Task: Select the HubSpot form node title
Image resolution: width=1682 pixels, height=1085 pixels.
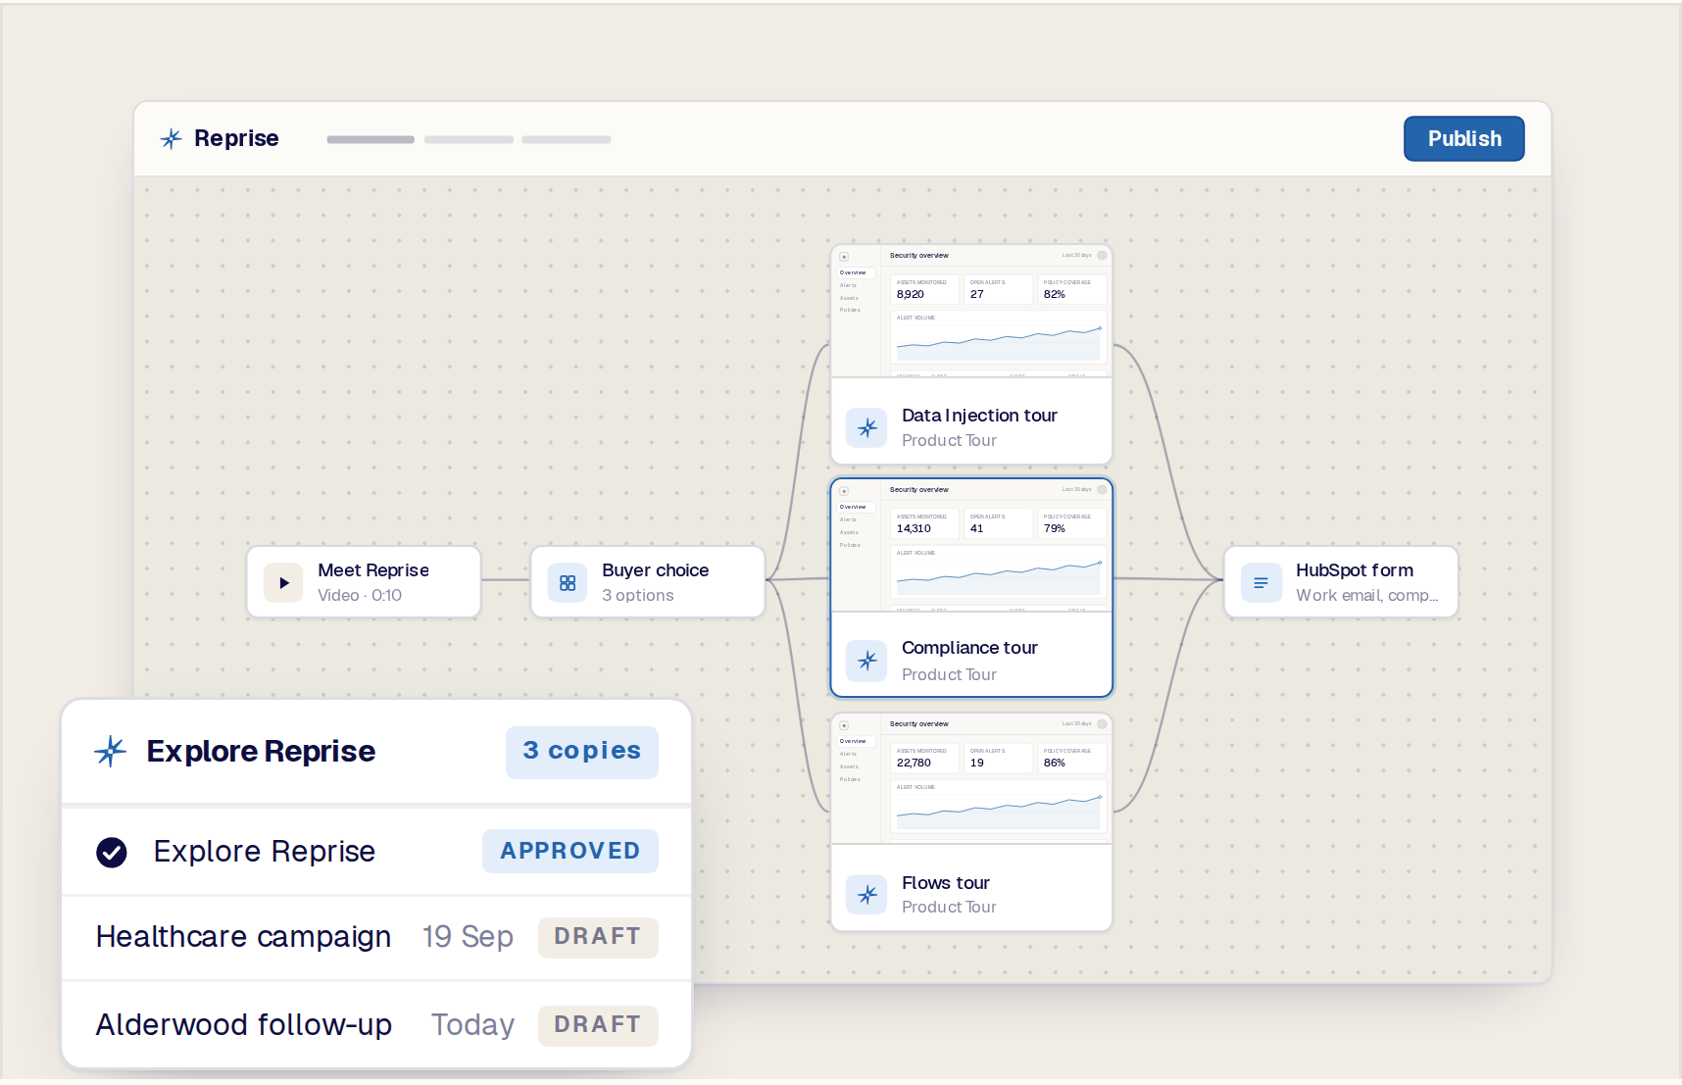Action: [1355, 569]
